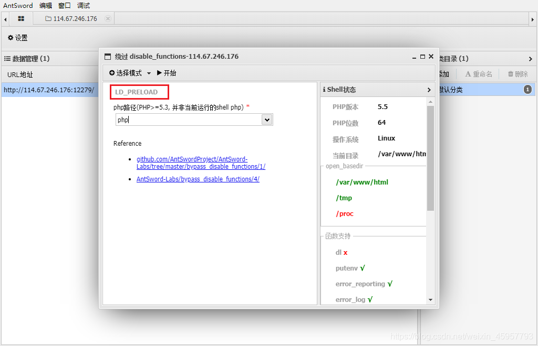
Task: Open the 选择模式 mode dropdown
Action: tap(130, 73)
